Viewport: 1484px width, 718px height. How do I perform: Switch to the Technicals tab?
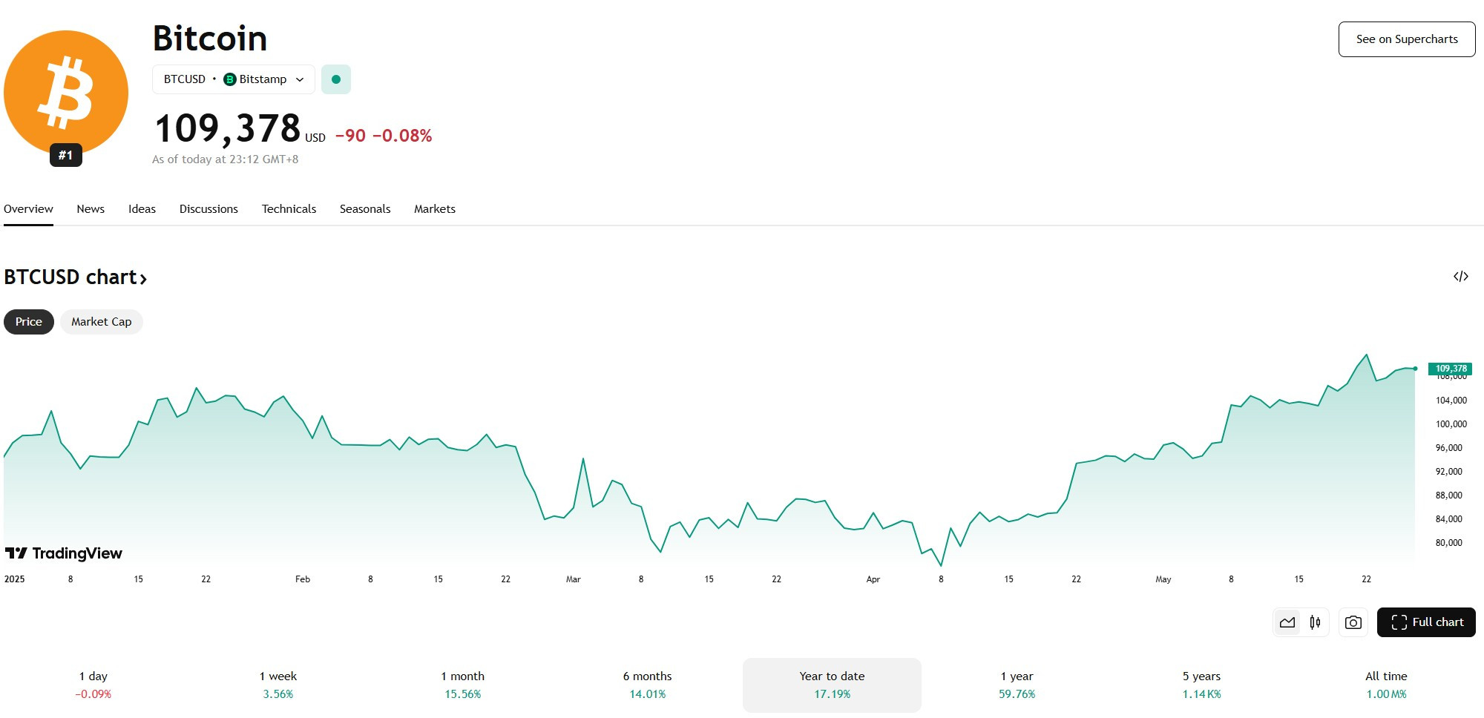tap(289, 209)
